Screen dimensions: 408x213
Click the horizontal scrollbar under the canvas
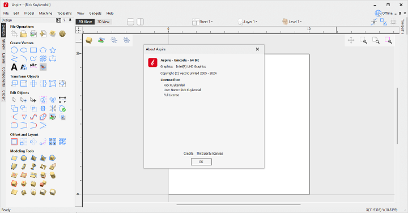[239, 205]
